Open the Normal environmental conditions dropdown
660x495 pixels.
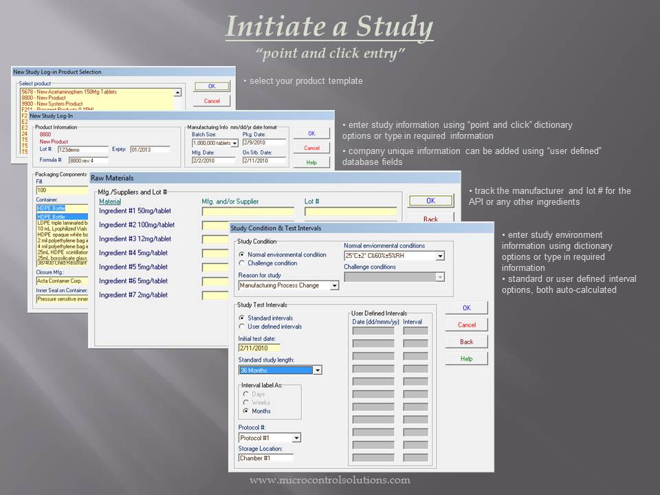pyautogui.click(x=440, y=256)
